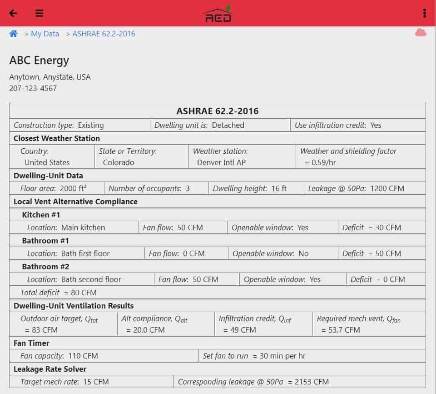Image resolution: width=436 pixels, height=394 pixels.
Task: Click the RED house logo
Action: pos(218,14)
